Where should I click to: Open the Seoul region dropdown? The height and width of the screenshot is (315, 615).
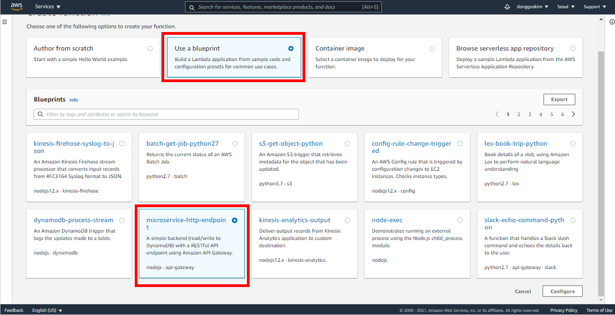coord(566,7)
